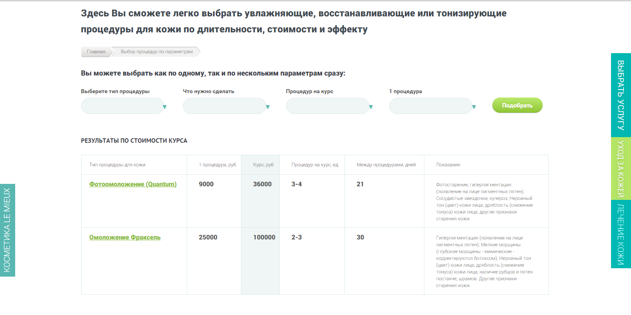Viewport: 631px width, 315px height.
Task: Open the 'ЛЕЧЕНИЕ КОЖИ' side tab
Action: (621, 234)
